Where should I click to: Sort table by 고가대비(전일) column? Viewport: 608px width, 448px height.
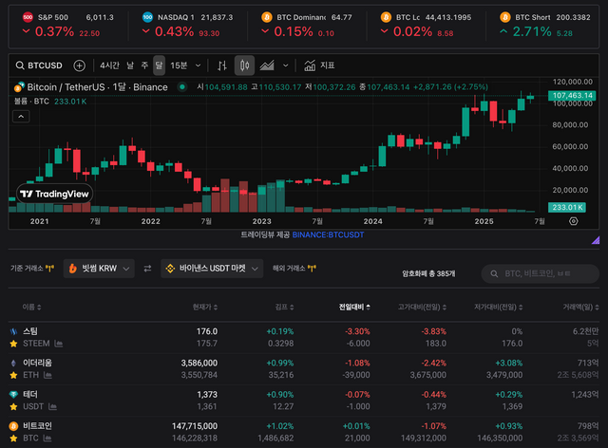(422, 307)
